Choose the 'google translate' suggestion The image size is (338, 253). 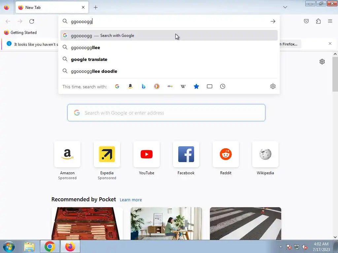tap(169, 59)
